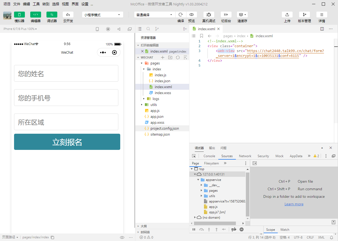The height and width of the screenshot is (241, 338).
Task: Open the device model dropdown iPhone 6/7/8 Plus
Action: click(x=20, y=29)
